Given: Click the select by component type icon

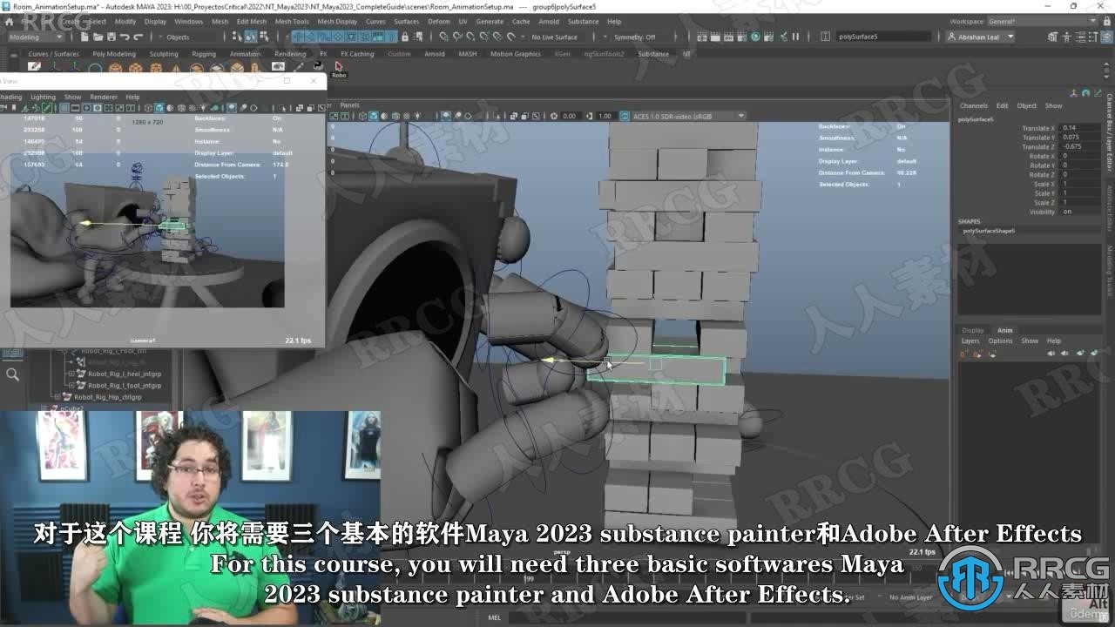Looking at the screenshot, I should [x=263, y=37].
